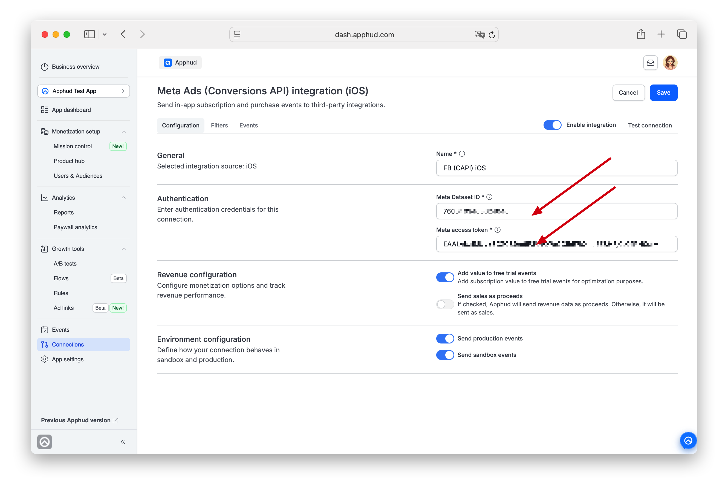
Task: Click the Meta Dataset ID field
Action: pyautogui.click(x=557, y=211)
